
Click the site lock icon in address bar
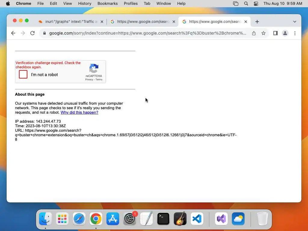pos(45,33)
